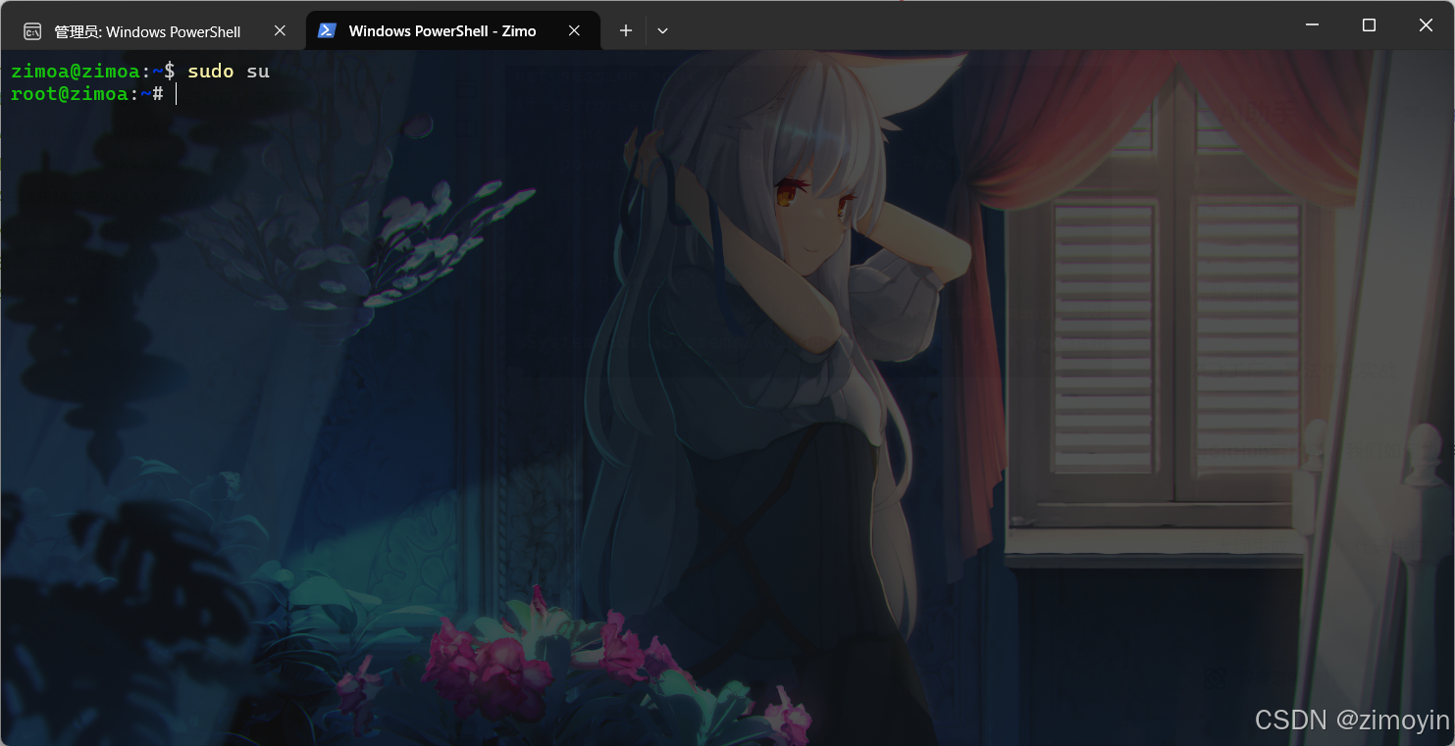Close the Windows PowerShell - Zimo tab
Screen dimensions: 1455x746
[574, 30]
